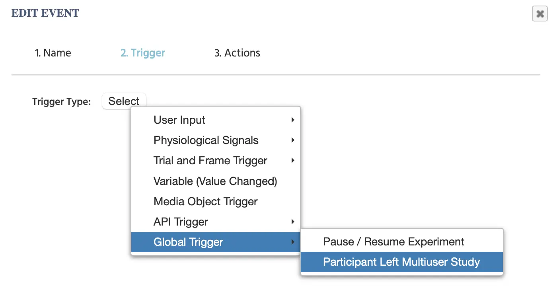Choose User Input from trigger menu
The image size is (553, 288).
pyautogui.click(x=179, y=120)
